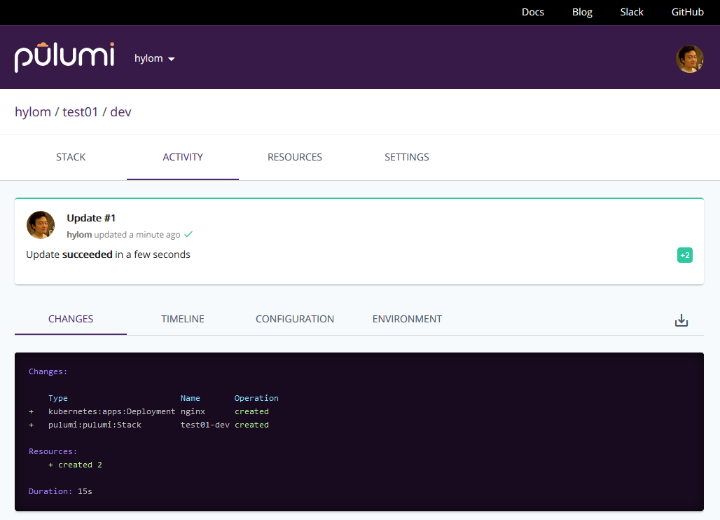The height and width of the screenshot is (520, 720).
Task: Open the ENVIRONMENT sub-tab
Action: 407,319
